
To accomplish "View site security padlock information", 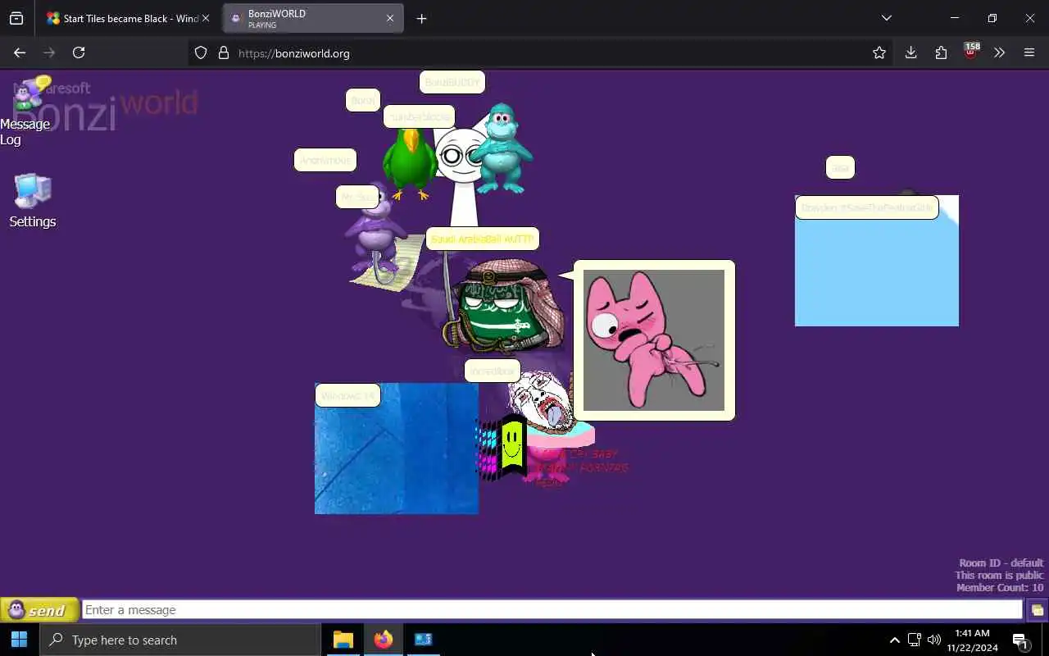I will click(x=224, y=52).
